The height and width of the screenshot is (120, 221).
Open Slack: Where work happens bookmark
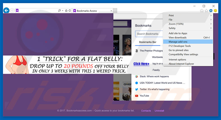154,76
